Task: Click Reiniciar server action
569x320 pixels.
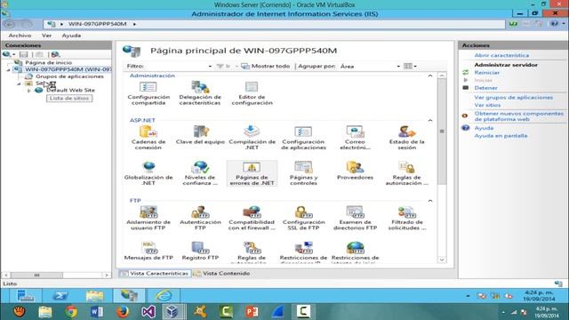Action: pos(486,73)
